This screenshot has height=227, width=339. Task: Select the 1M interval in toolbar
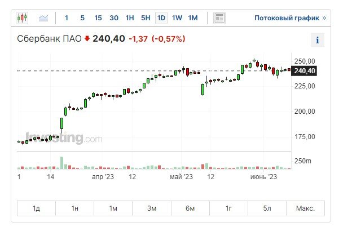click(193, 18)
